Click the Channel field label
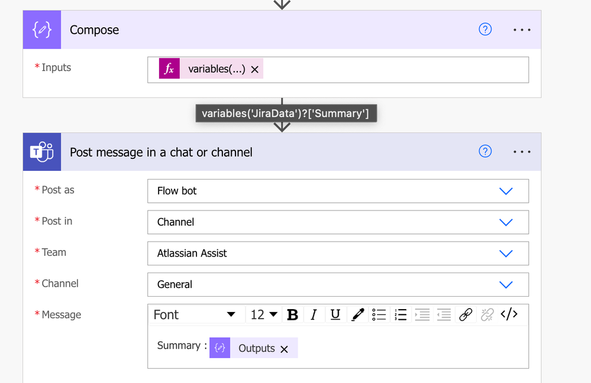This screenshot has width=591, height=383. pos(60,284)
